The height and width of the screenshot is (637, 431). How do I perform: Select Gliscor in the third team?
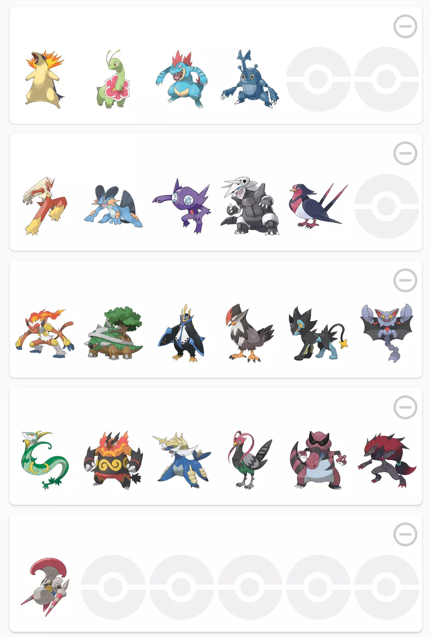[387, 333]
